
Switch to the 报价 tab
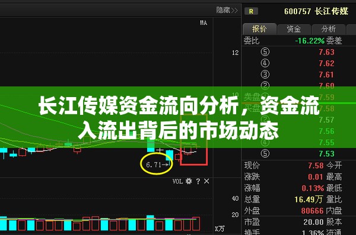259,29
